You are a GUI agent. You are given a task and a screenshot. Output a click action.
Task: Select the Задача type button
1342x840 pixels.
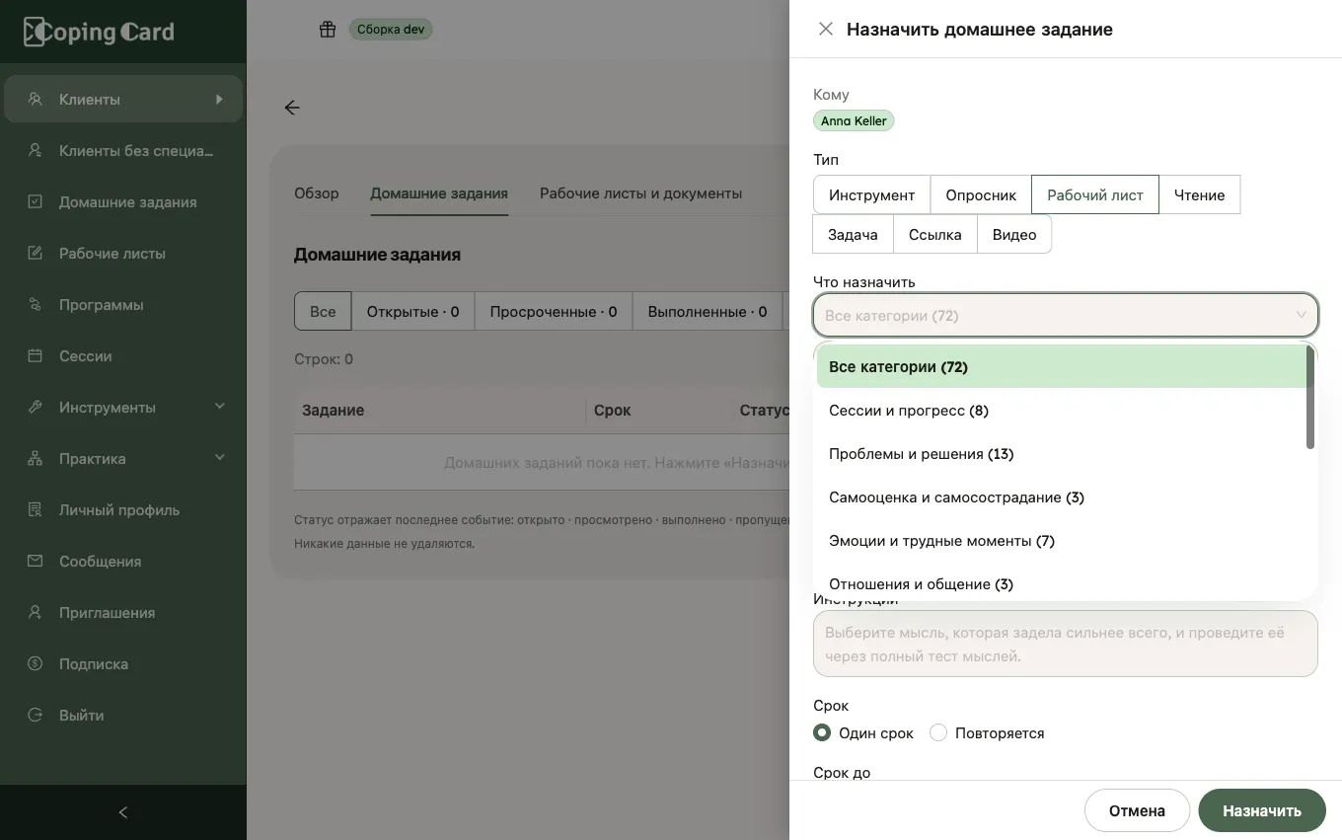click(x=853, y=234)
